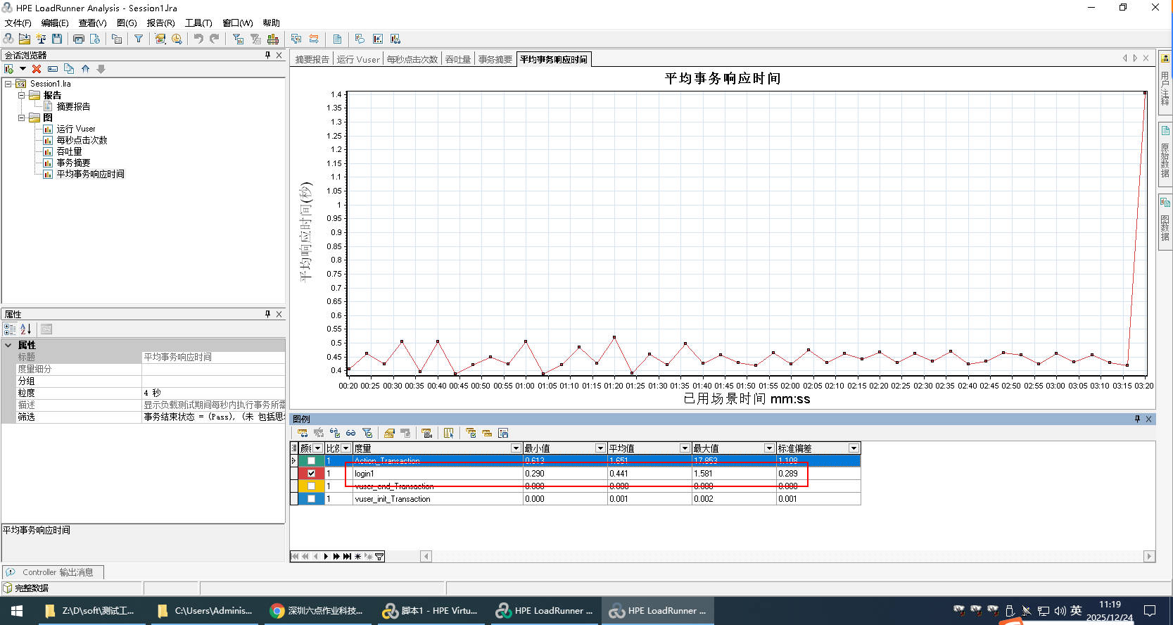The height and width of the screenshot is (625, 1173).
Task: Delete selected item with red X icon
Action: coord(37,69)
